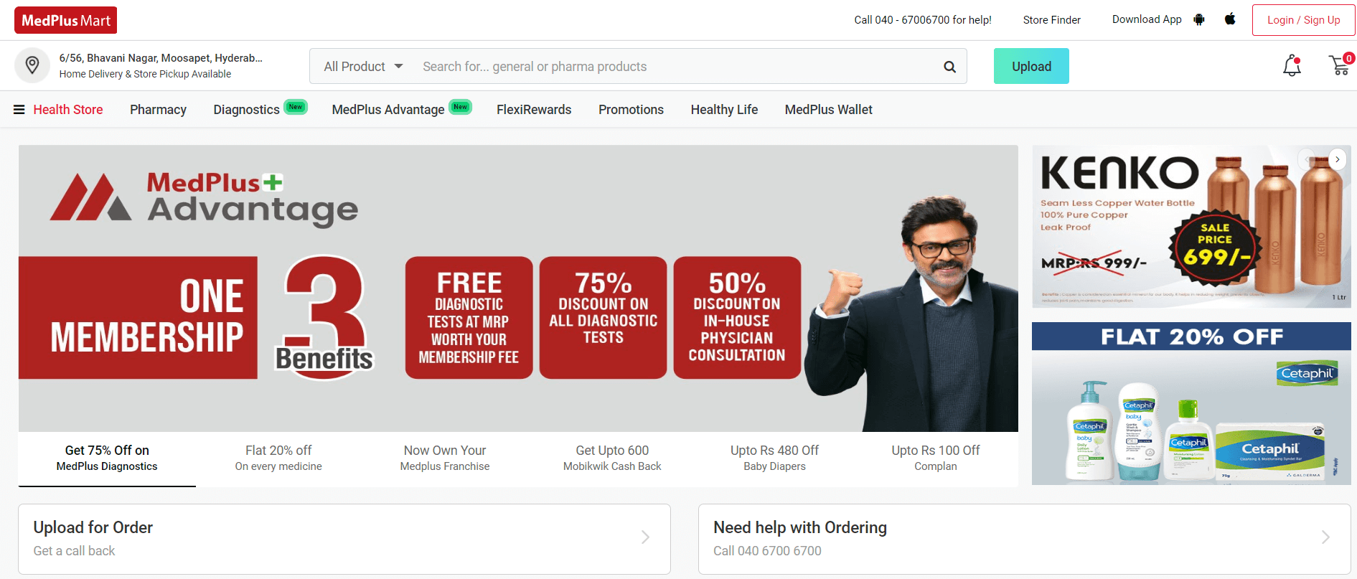This screenshot has height=579, width=1357.
Task: Open the shopping cart
Action: (1339, 65)
